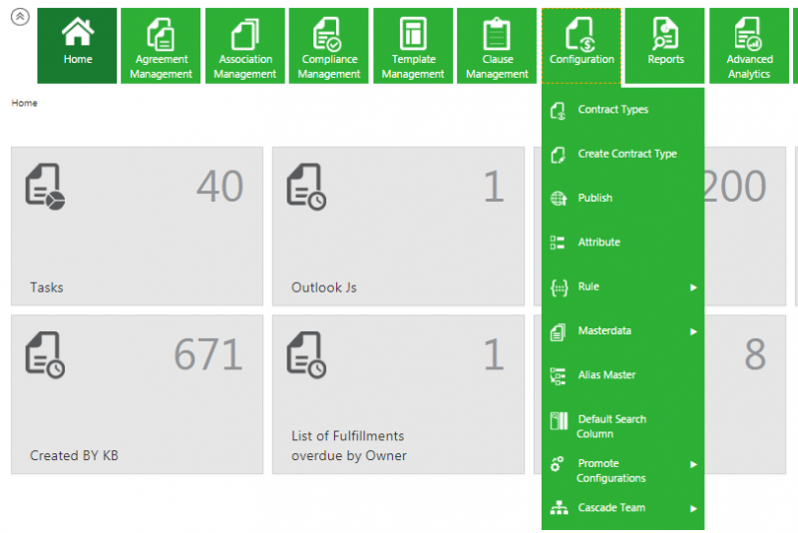Select Contract Types from Configuration menu

click(x=612, y=110)
